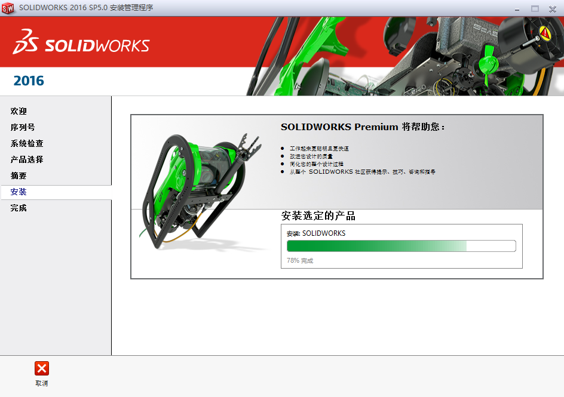Click the SOLIDWORKS logo in the red header

tap(96, 44)
